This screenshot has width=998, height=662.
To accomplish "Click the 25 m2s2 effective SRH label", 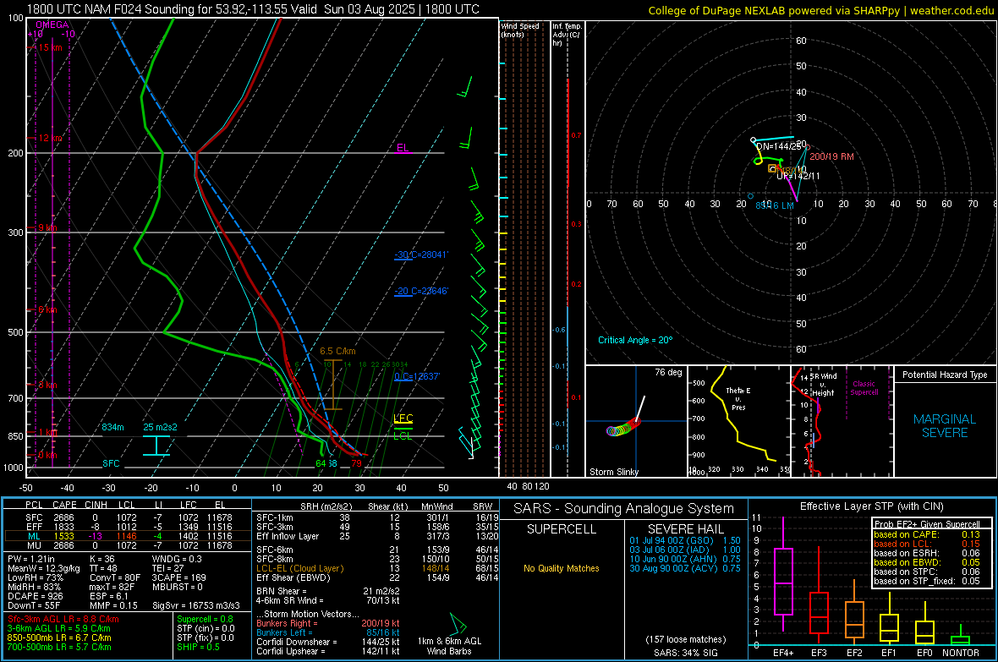I will [x=160, y=427].
